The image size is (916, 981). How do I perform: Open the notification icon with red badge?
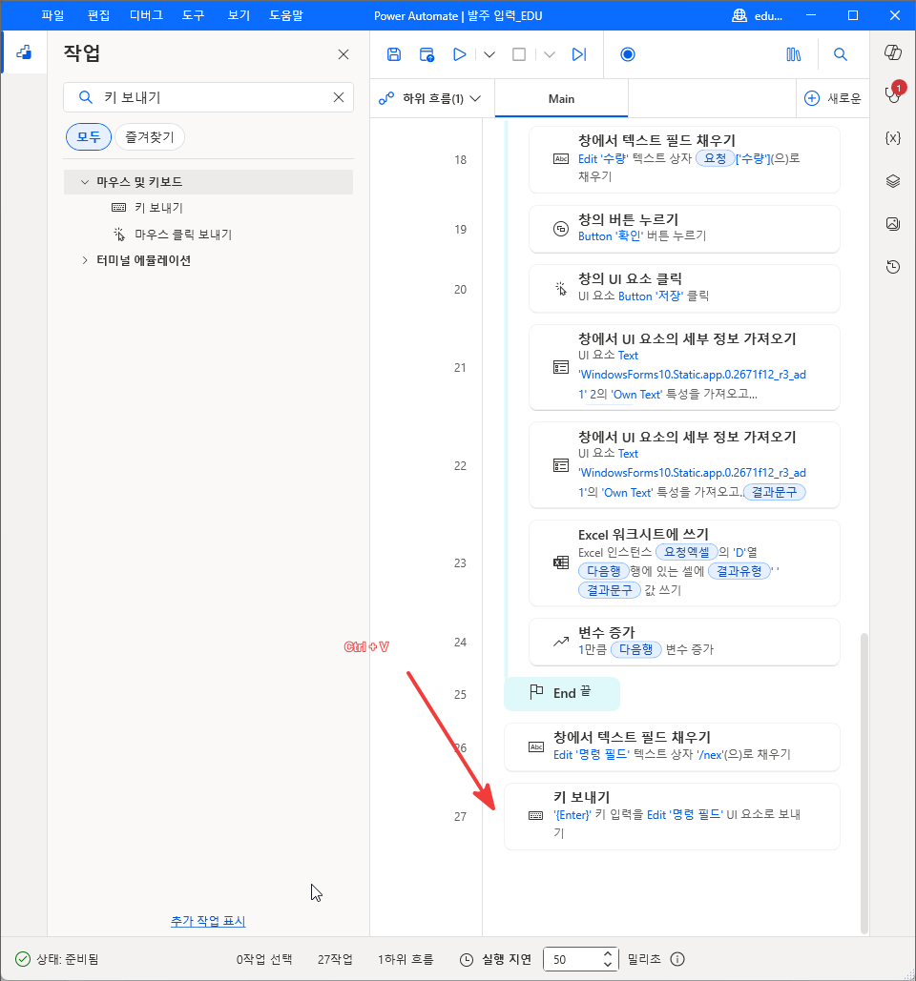tap(893, 93)
